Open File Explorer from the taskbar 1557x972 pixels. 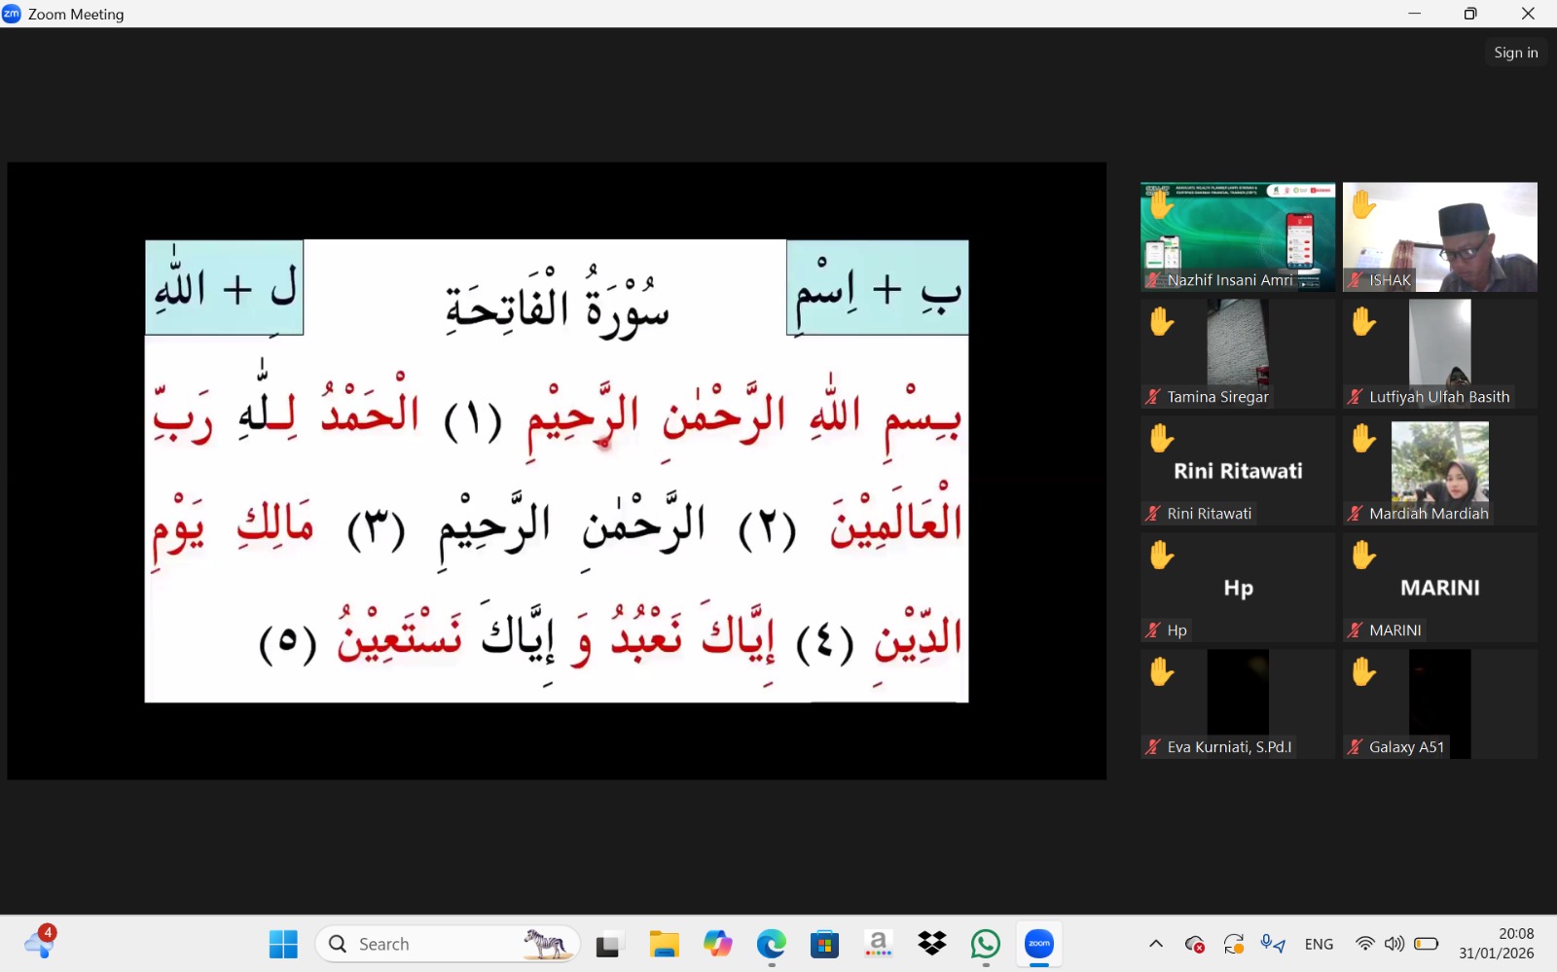pyautogui.click(x=665, y=944)
